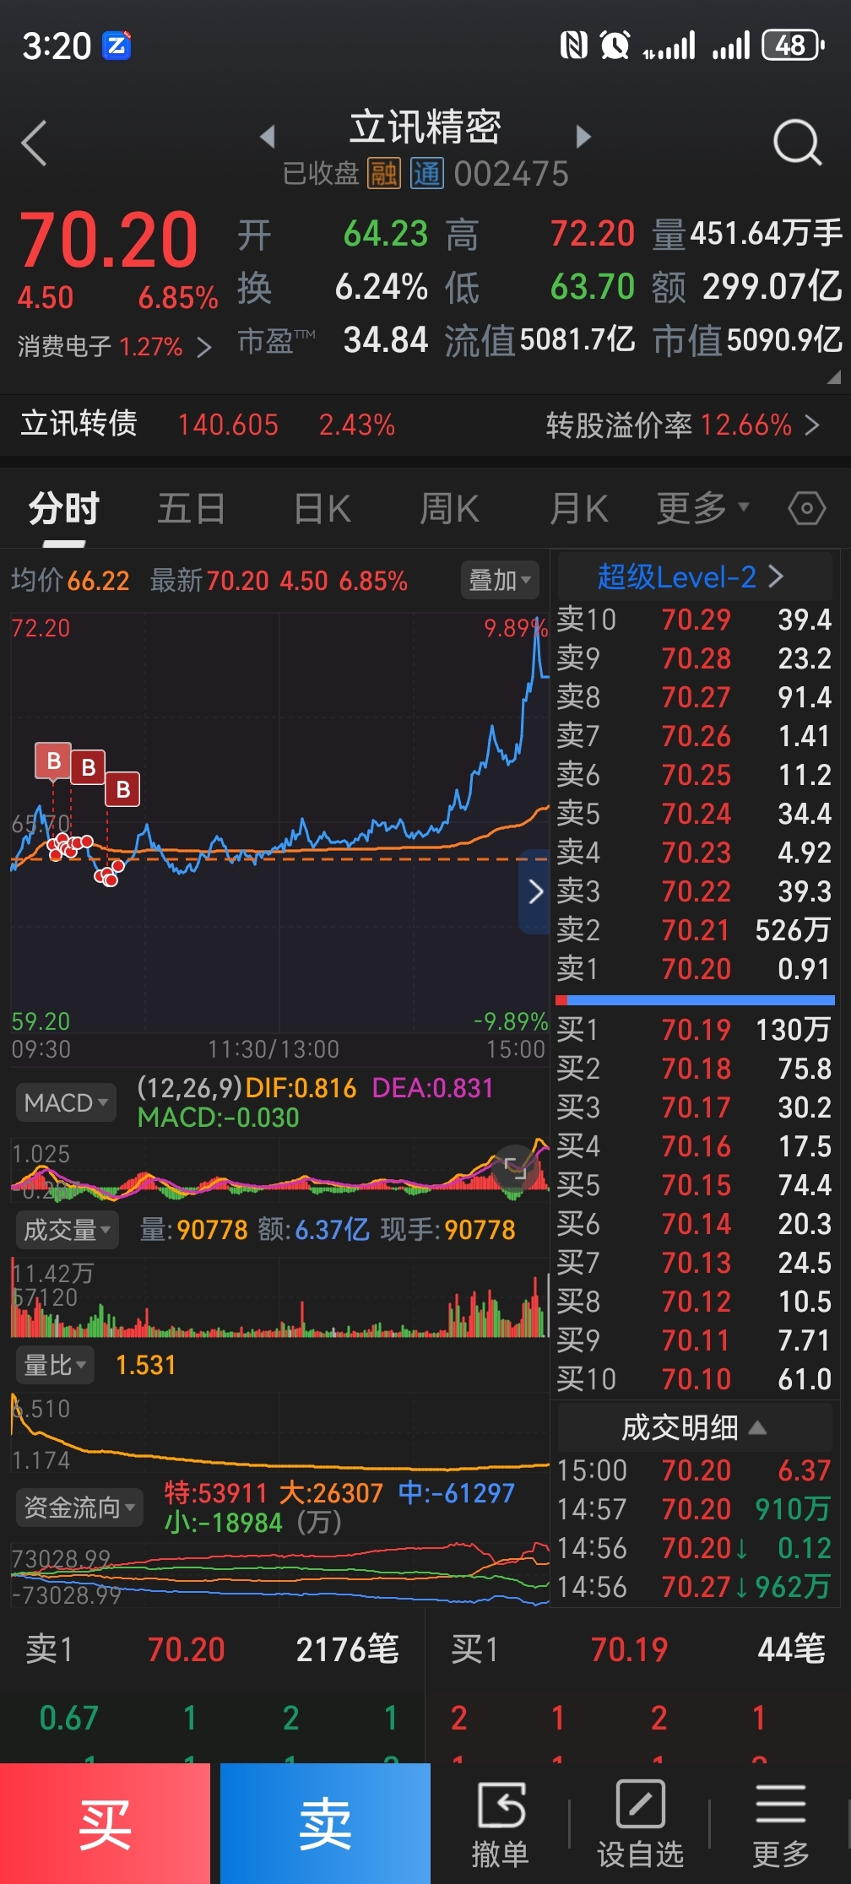Select the 周K tab

pyautogui.click(x=450, y=509)
